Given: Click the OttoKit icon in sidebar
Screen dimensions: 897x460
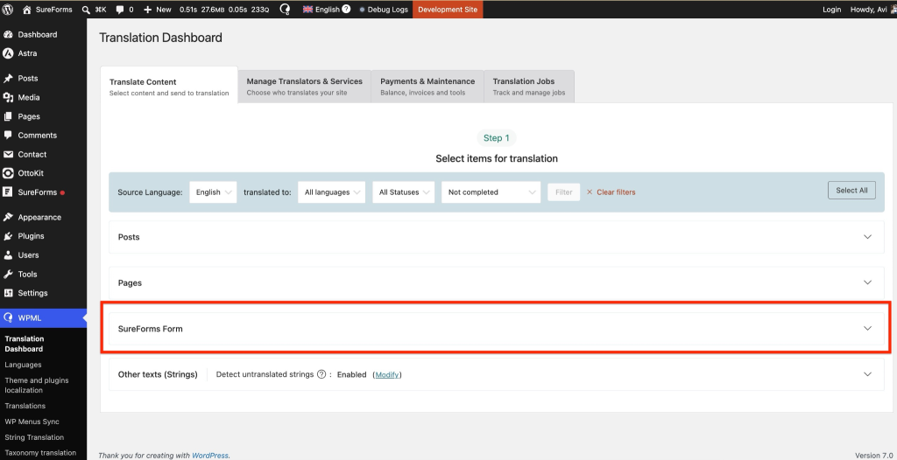Looking at the screenshot, I should 8,173.
